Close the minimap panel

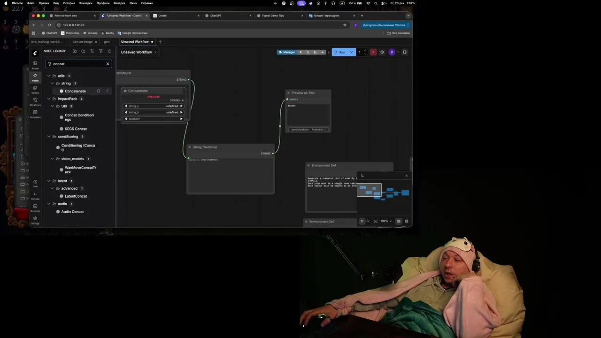[x=407, y=176]
